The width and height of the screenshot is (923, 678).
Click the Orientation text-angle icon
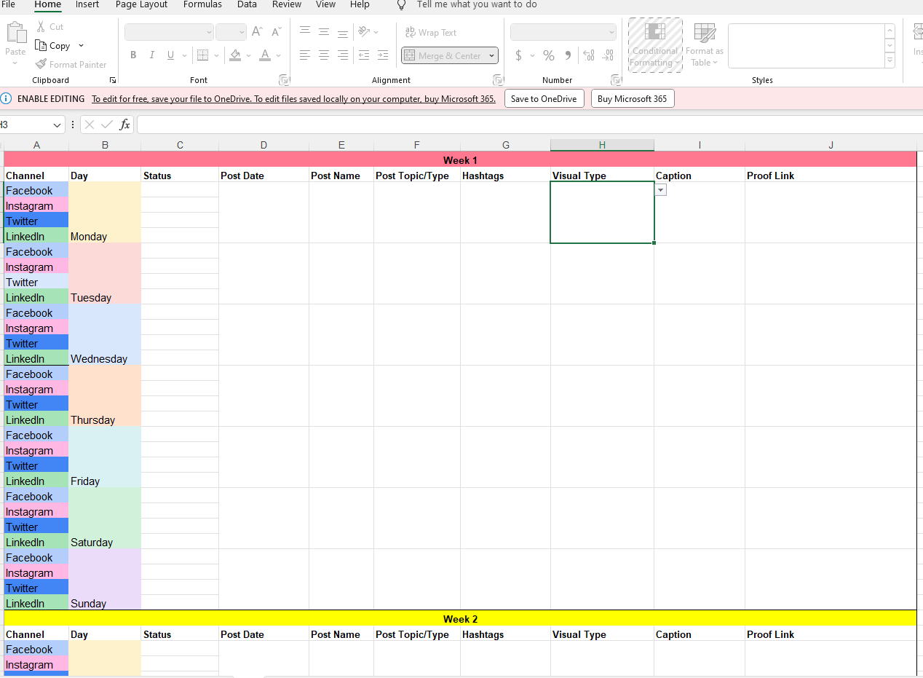click(364, 32)
